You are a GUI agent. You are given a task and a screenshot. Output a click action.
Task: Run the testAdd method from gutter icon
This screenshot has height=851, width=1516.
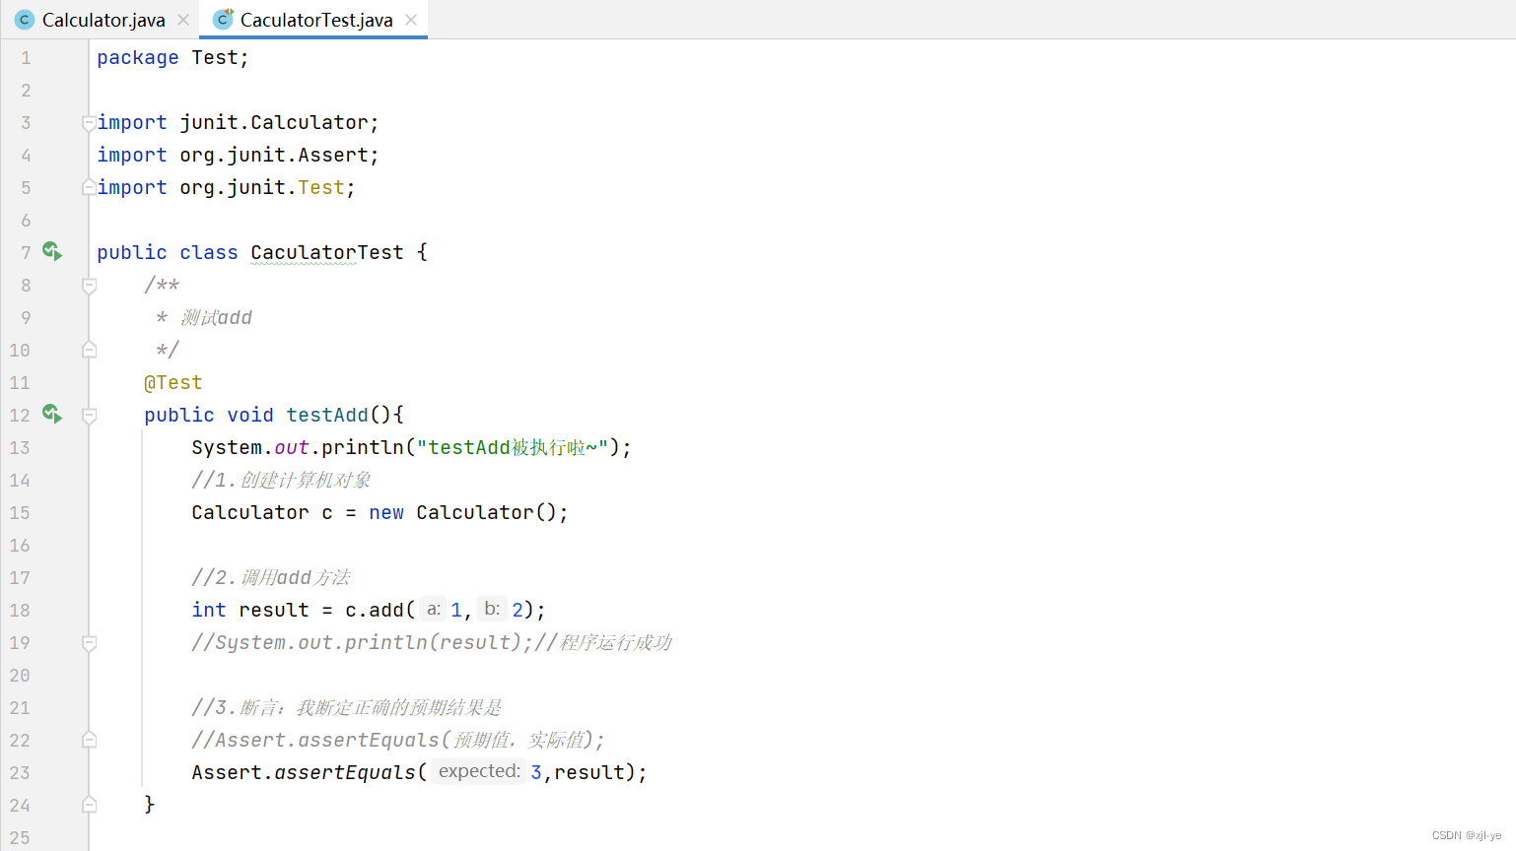(52, 415)
